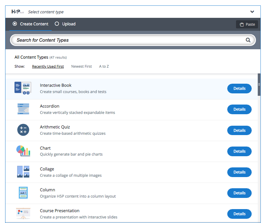Click the Column layout icon
The image size is (265, 223).
[x=23, y=192]
